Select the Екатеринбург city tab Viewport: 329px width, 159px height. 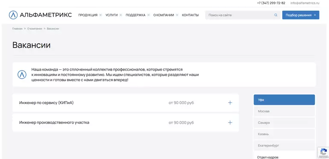point(284,146)
